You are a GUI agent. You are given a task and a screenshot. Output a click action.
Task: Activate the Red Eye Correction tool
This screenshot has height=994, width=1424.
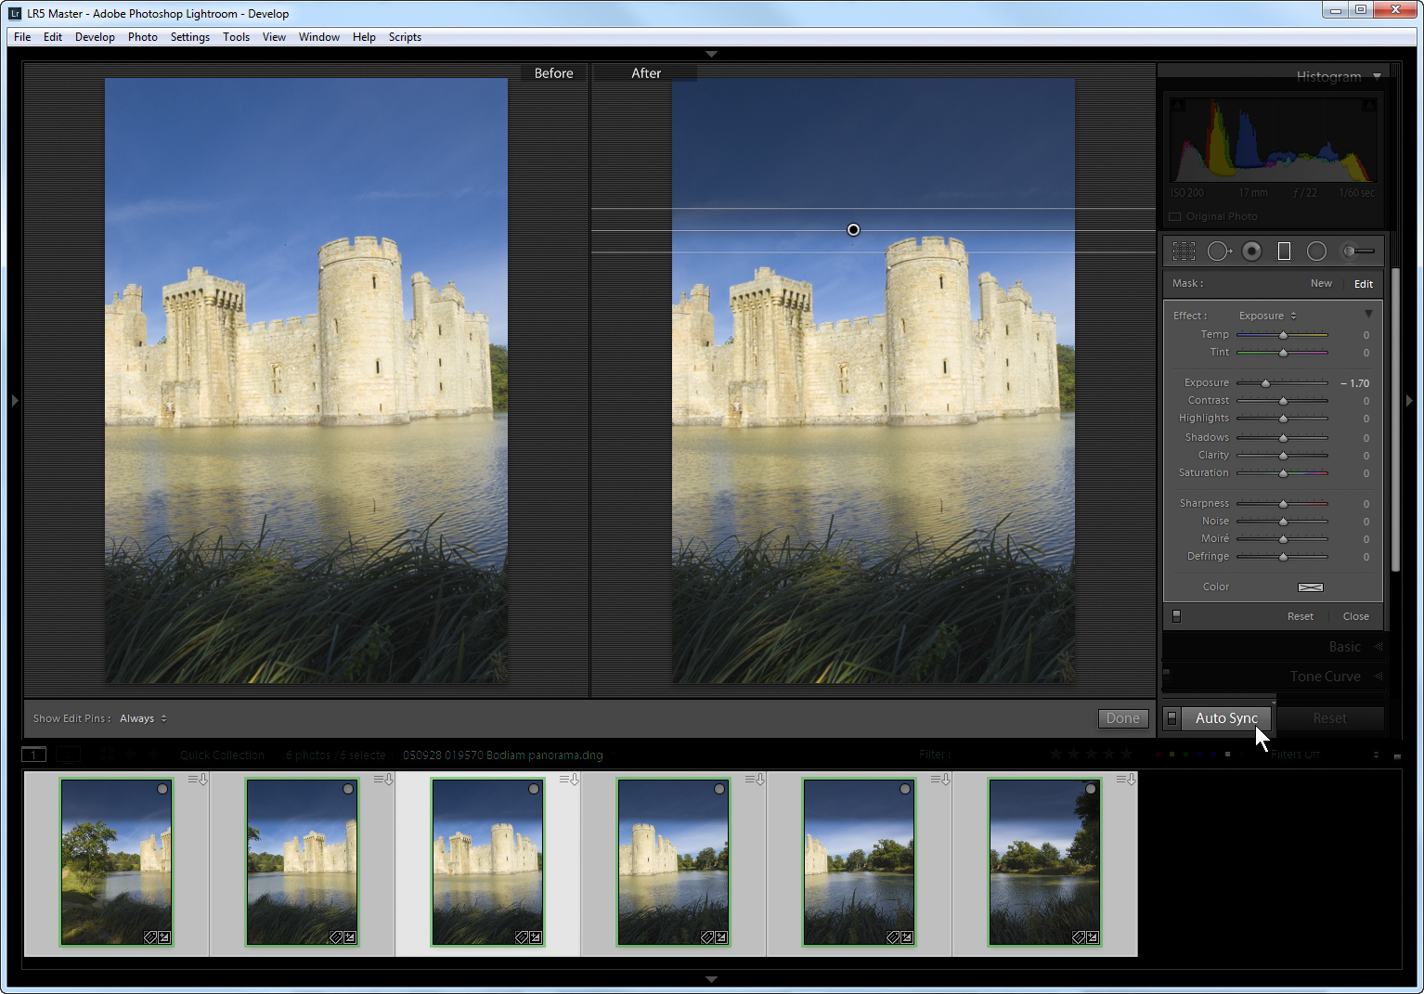coord(1251,252)
